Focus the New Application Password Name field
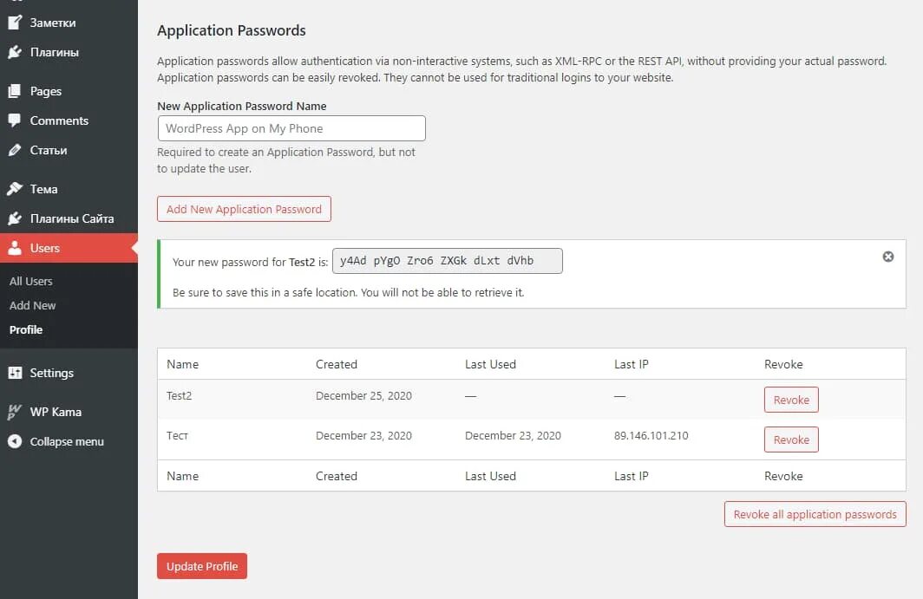The height and width of the screenshot is (599, 923). (291, 128)
